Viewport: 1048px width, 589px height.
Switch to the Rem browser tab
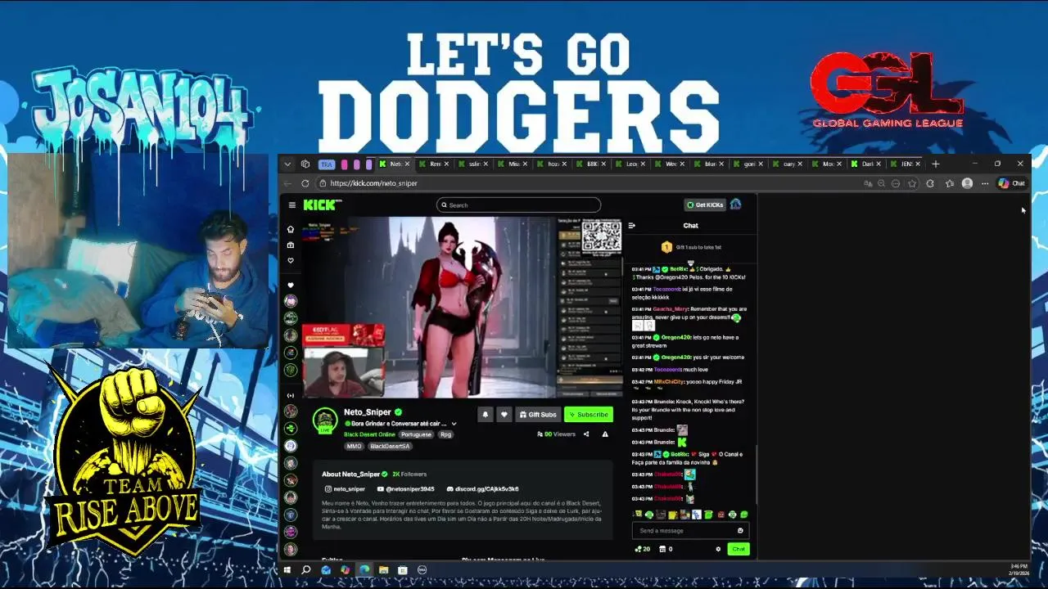click(x=436, y=164)
